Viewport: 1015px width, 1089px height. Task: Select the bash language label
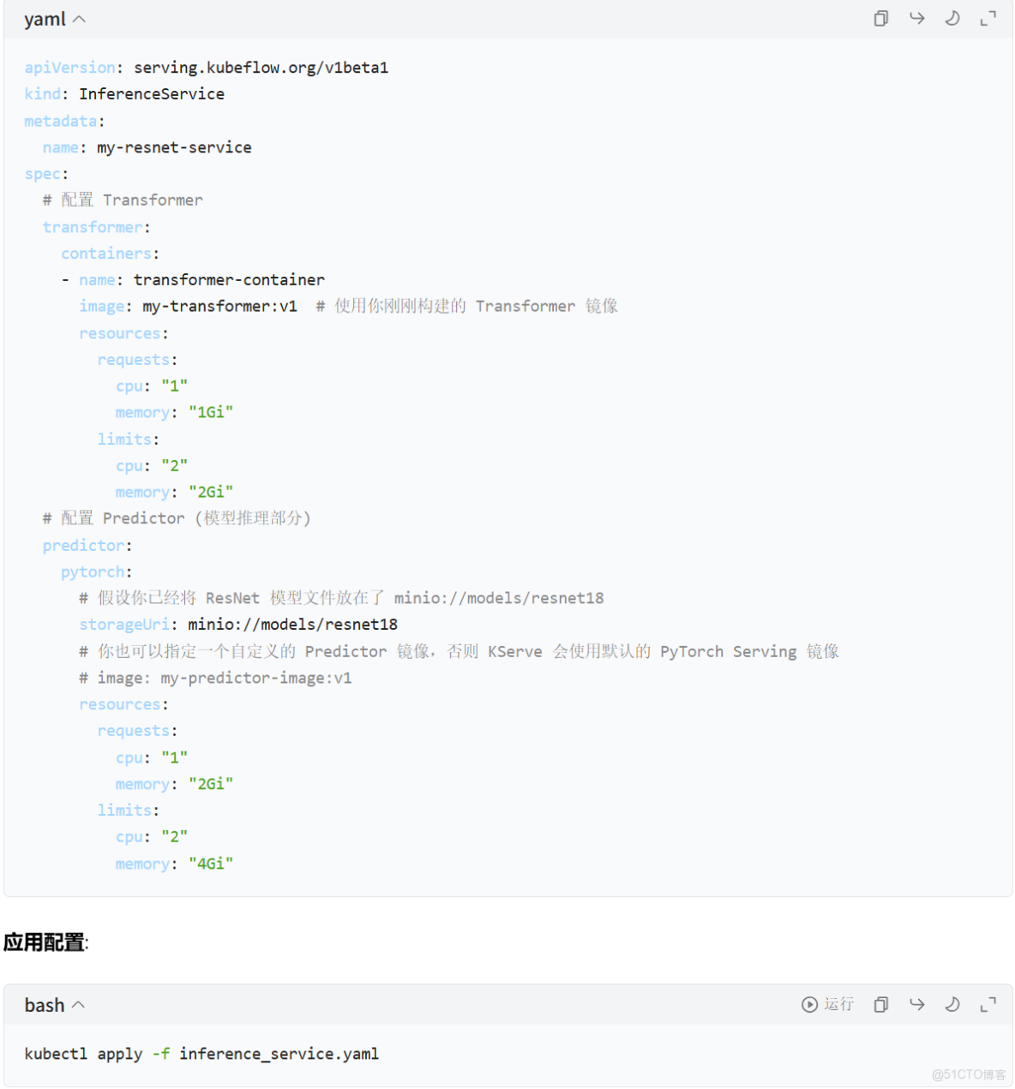click(x=44, y=1004)
